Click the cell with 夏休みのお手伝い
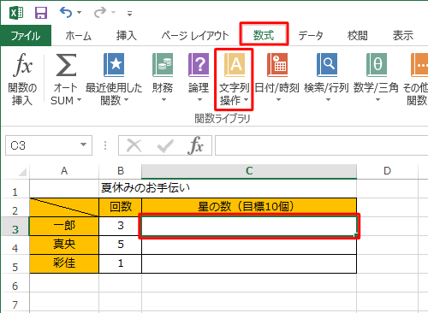428x313 pixels. pos(146,188)
